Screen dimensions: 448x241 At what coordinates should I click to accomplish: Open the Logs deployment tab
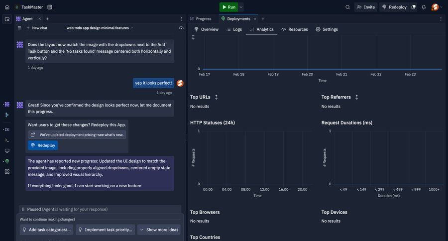234,29
